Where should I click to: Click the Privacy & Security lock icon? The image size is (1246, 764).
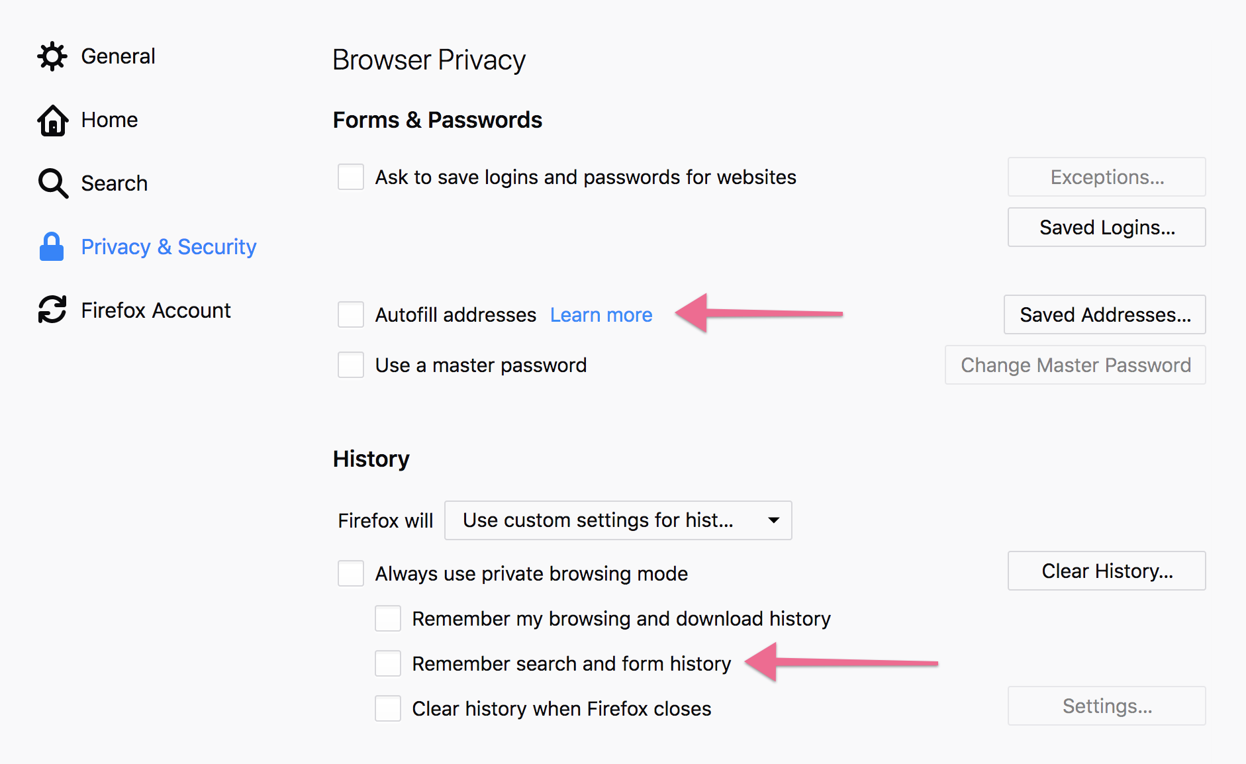(52, 246)
